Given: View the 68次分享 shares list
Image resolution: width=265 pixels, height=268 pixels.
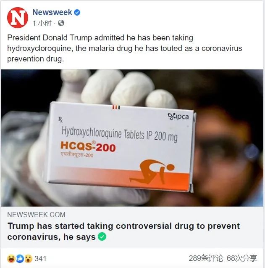Looking at the screenshot, I should coord(242,258).
